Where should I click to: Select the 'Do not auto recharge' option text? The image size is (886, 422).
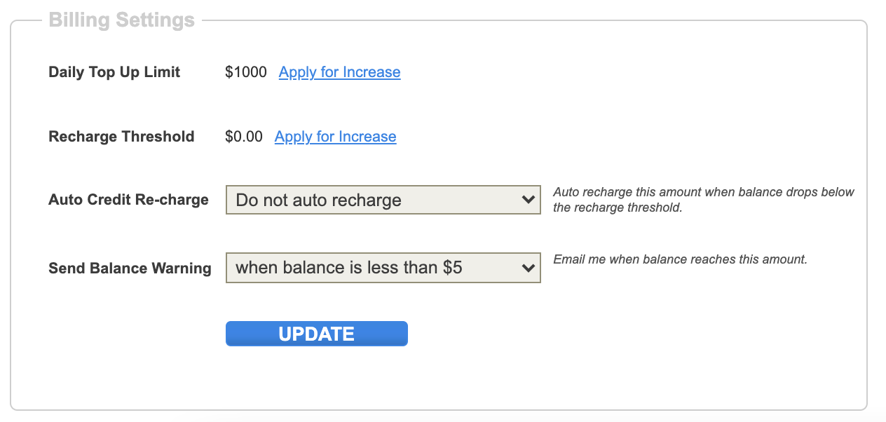click(318, 200)
